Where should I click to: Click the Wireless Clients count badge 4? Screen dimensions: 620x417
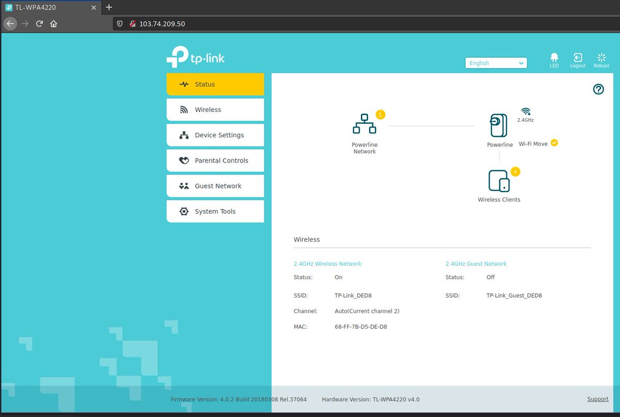(515, 171)
